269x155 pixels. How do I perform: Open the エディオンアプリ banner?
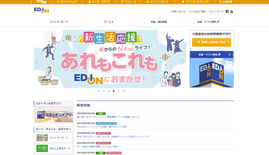[54, 115]
